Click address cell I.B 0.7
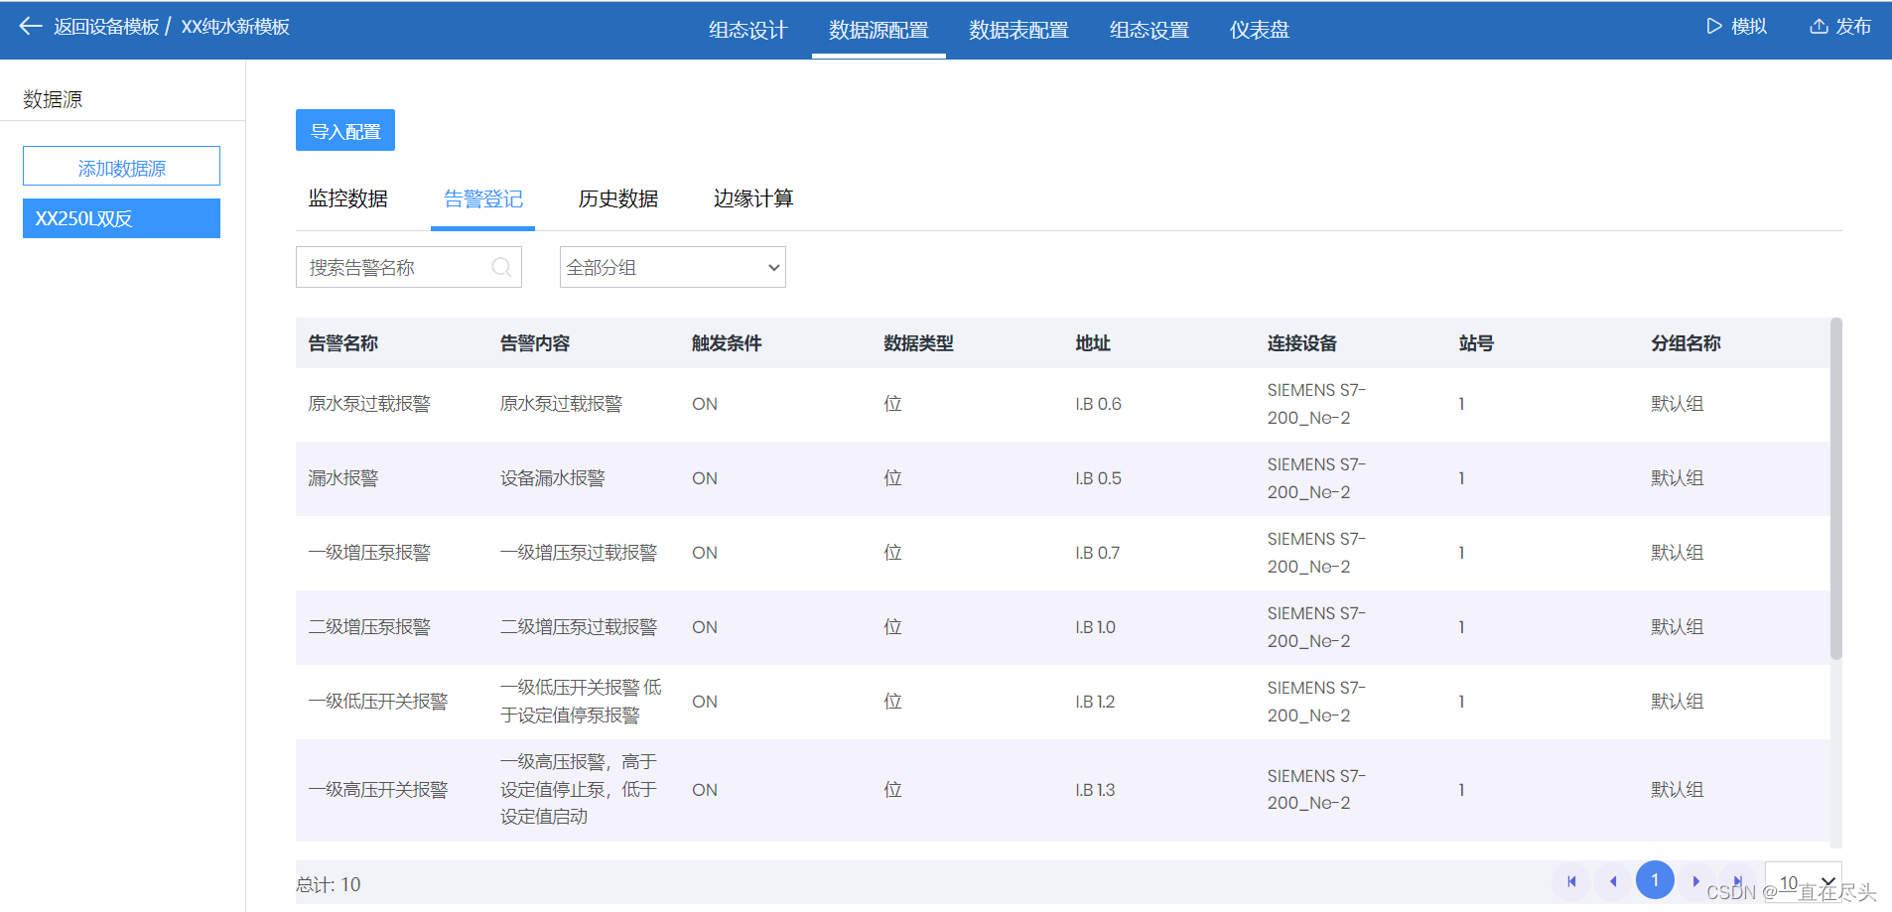 pos(1097,553)
